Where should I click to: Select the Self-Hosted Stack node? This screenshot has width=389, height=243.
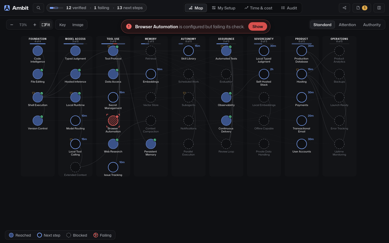tap(264, 74)
